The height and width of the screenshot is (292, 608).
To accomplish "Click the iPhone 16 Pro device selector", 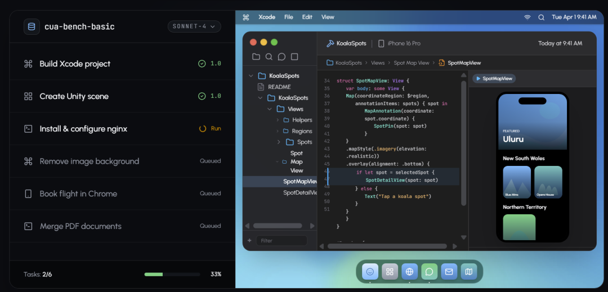I will pyautogui.click(x=399, y=43).
